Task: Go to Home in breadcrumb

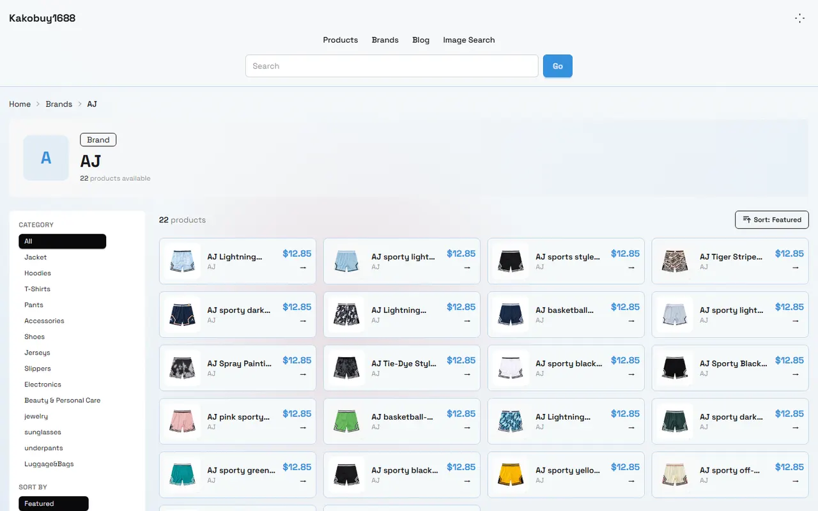Action: [20, 104]
